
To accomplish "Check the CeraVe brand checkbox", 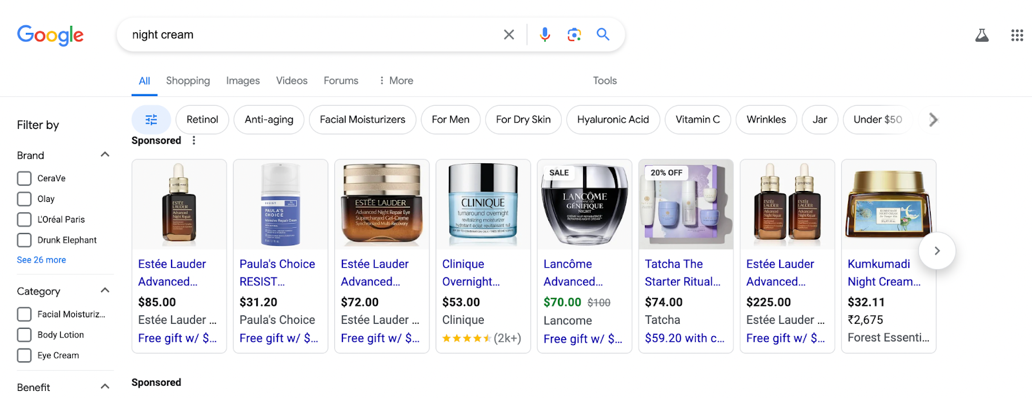I will point(25,179).
